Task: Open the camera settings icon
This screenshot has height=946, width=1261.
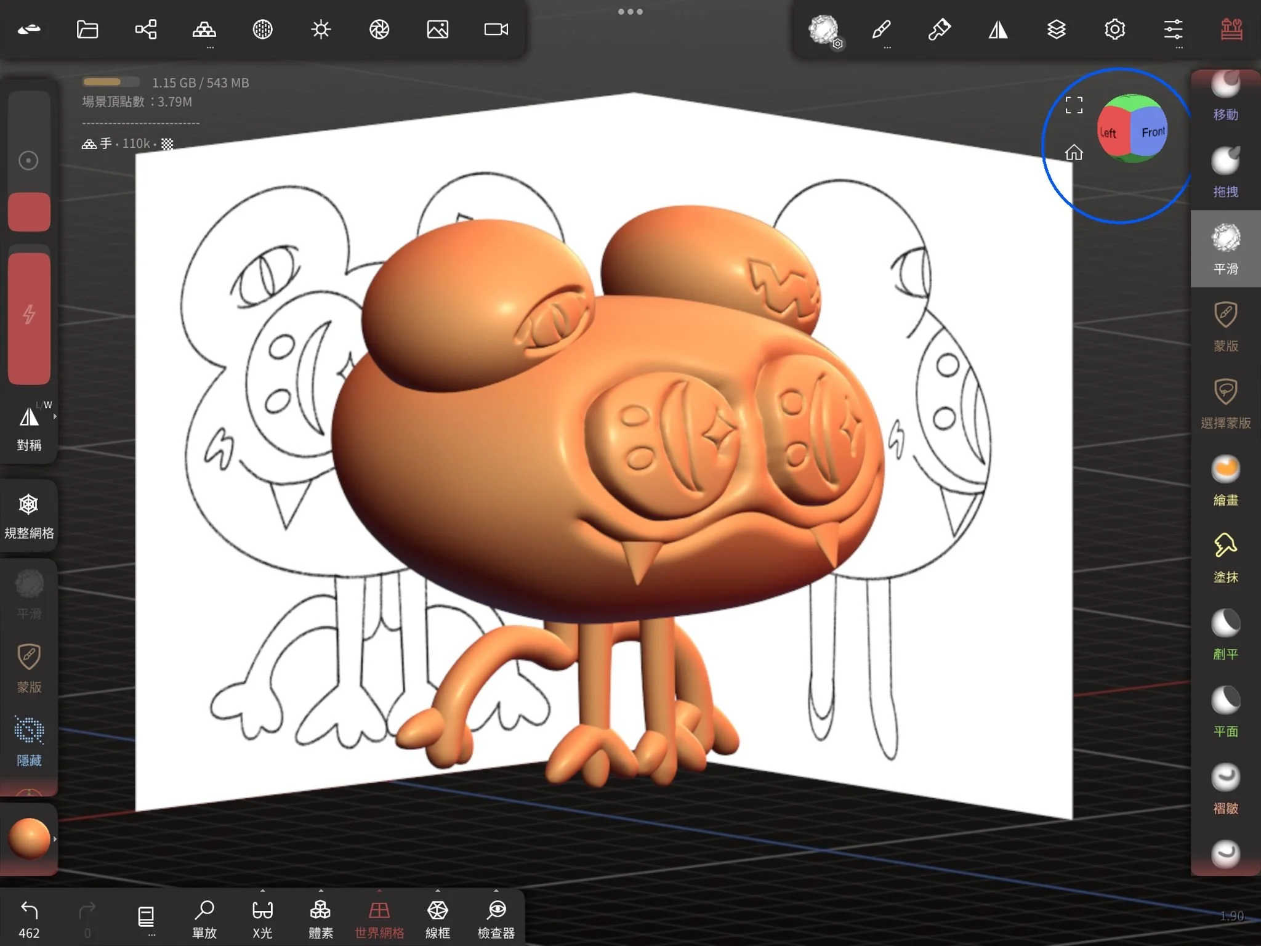Action: 496,29
